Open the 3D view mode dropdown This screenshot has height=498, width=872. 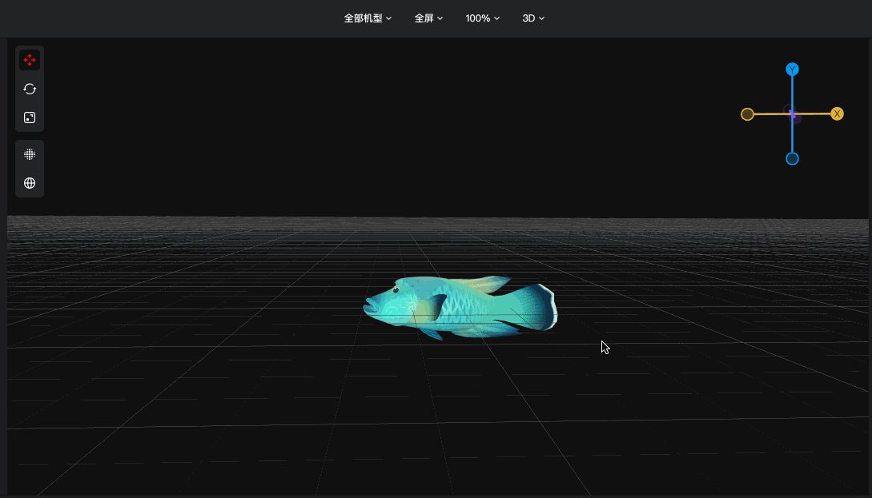click(x=532, y=18)
